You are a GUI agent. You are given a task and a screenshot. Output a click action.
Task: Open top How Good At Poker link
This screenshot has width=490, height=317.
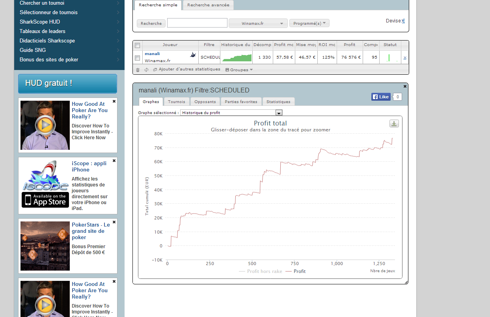coord(89,111)
